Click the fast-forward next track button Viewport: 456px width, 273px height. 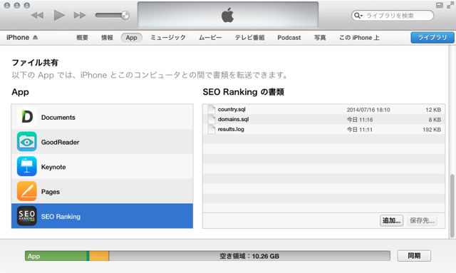pos(80,15)
